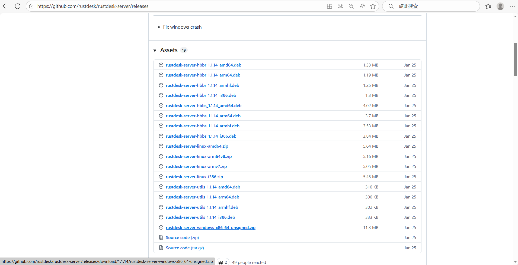518x265 pixels.
Task: Download rustdesk-server-linux-i386.zip
Action: pyautogui.click(x=194, y=177)
